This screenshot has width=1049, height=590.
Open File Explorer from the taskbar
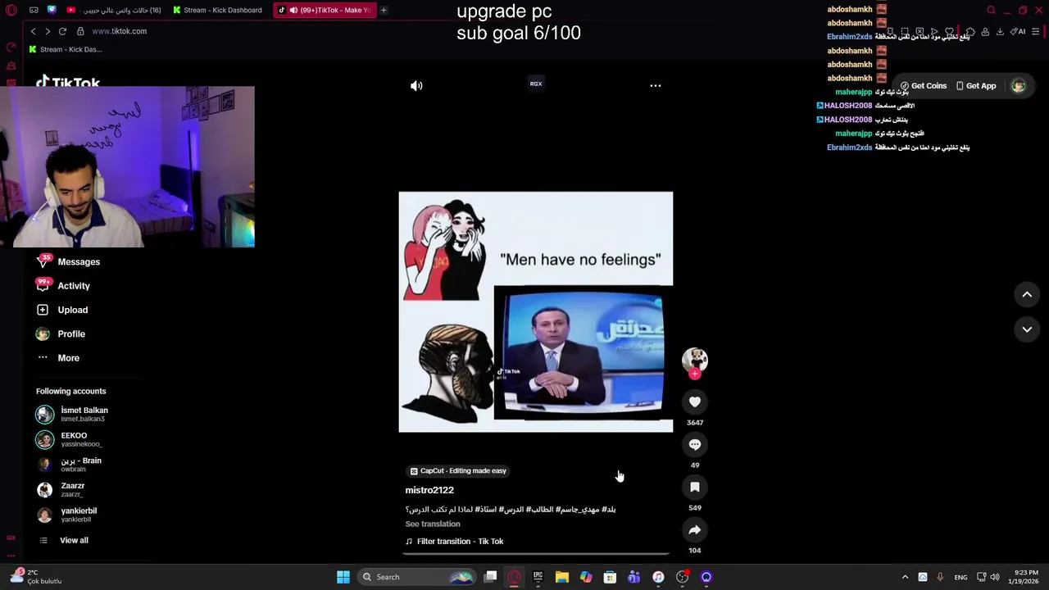(x=561, y=577)
